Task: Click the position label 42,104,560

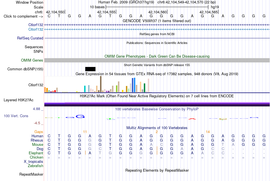Action: (157, 12)
